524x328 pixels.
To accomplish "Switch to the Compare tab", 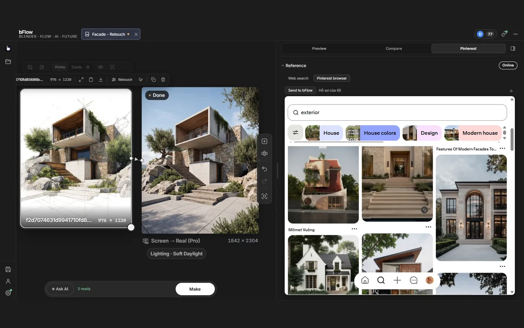I will click(394, 49).
